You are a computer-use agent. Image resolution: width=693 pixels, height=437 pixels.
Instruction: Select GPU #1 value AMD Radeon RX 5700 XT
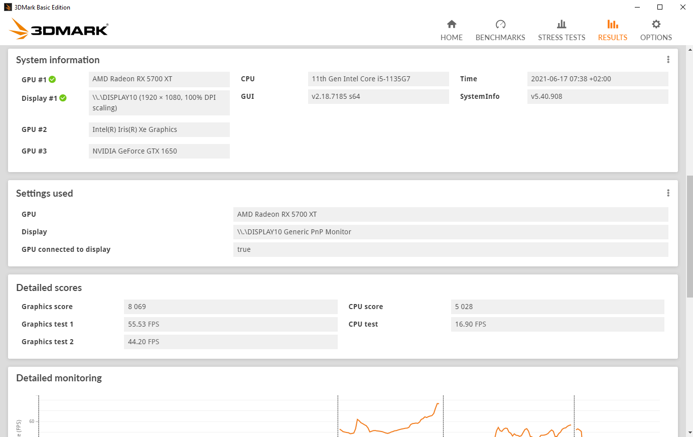[x=159, y=79]
